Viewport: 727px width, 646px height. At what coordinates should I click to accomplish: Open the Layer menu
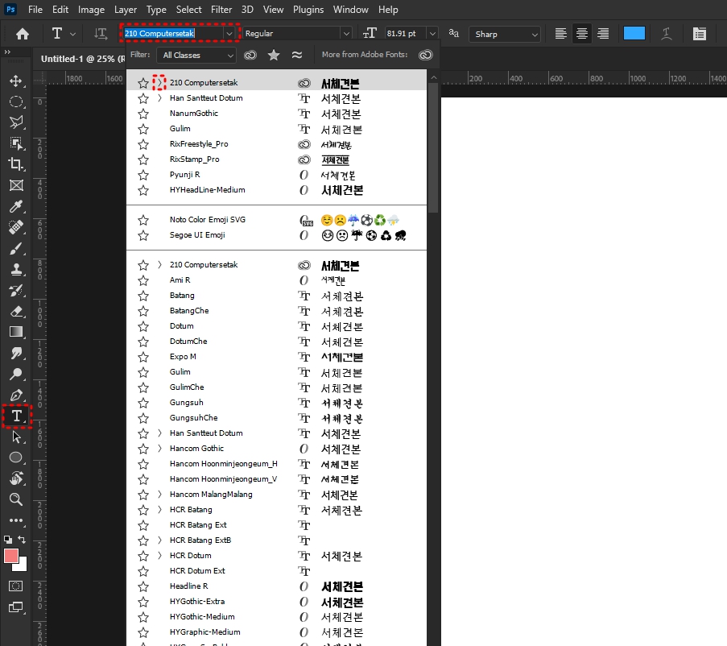(x=126, y=10)
